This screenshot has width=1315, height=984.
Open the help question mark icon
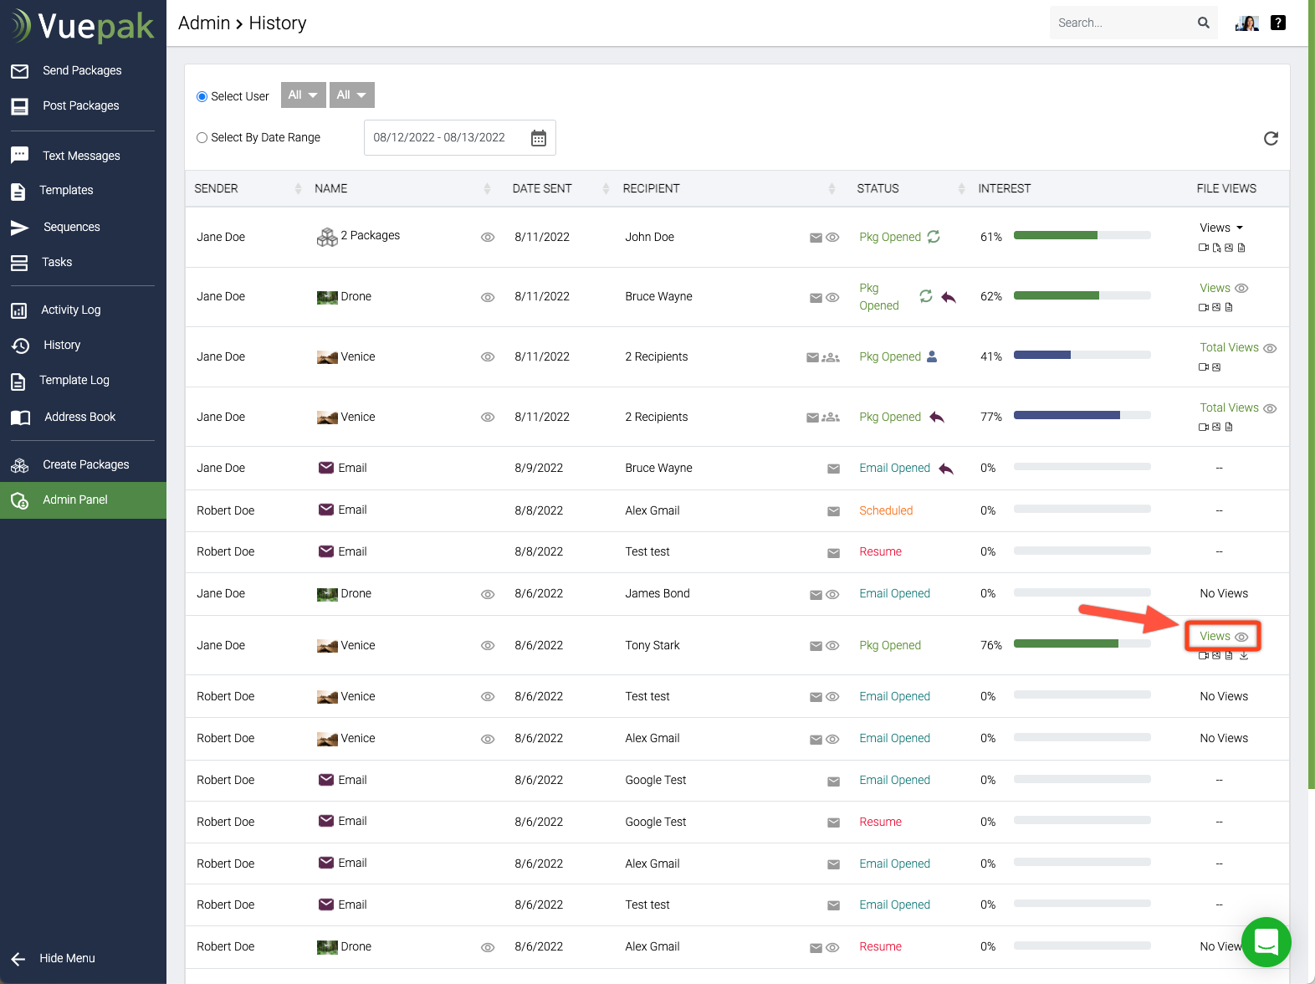coord(1277,23)
